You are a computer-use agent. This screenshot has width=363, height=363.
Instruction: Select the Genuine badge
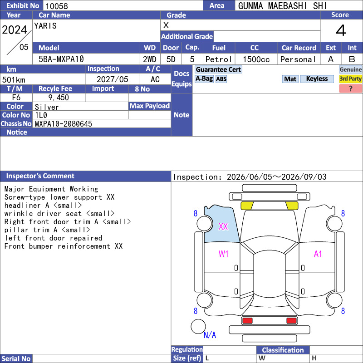pyautogui.click(x=350, y=69)
